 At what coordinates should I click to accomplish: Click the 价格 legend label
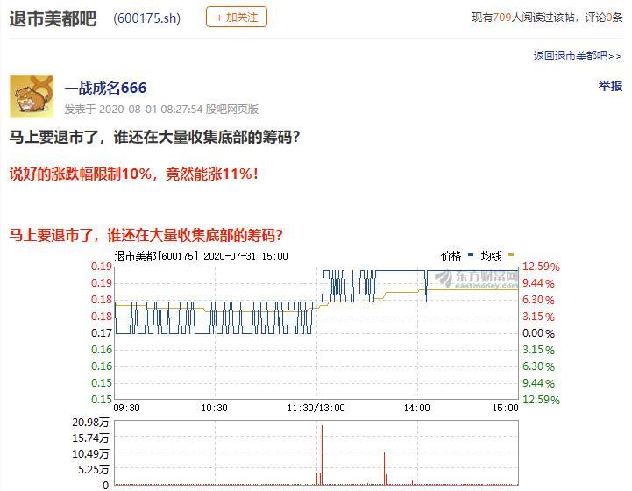click(x=451, y=256)
